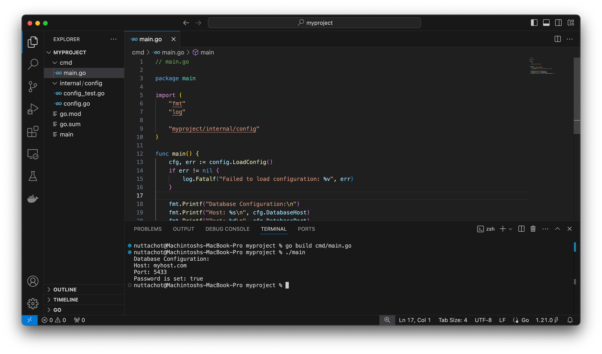Open the Search view
This screenshot has width=602, height=354.
coord(32,64)
